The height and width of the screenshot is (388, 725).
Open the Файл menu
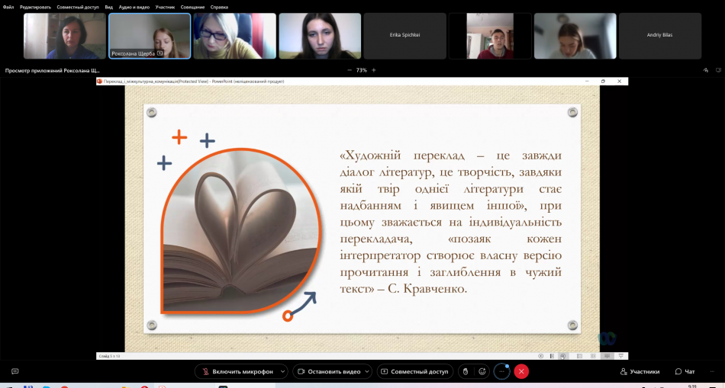(x=8, y=7)
